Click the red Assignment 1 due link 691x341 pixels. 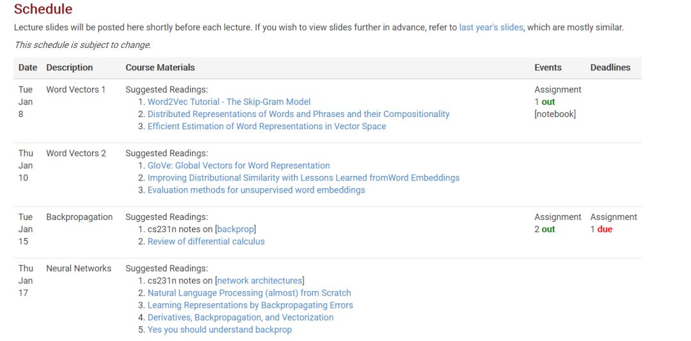coord(604,229)
